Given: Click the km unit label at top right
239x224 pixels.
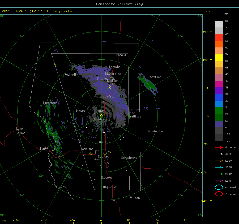Looking at the screenshot, I should pyautogui.click(x=208, y=11).
